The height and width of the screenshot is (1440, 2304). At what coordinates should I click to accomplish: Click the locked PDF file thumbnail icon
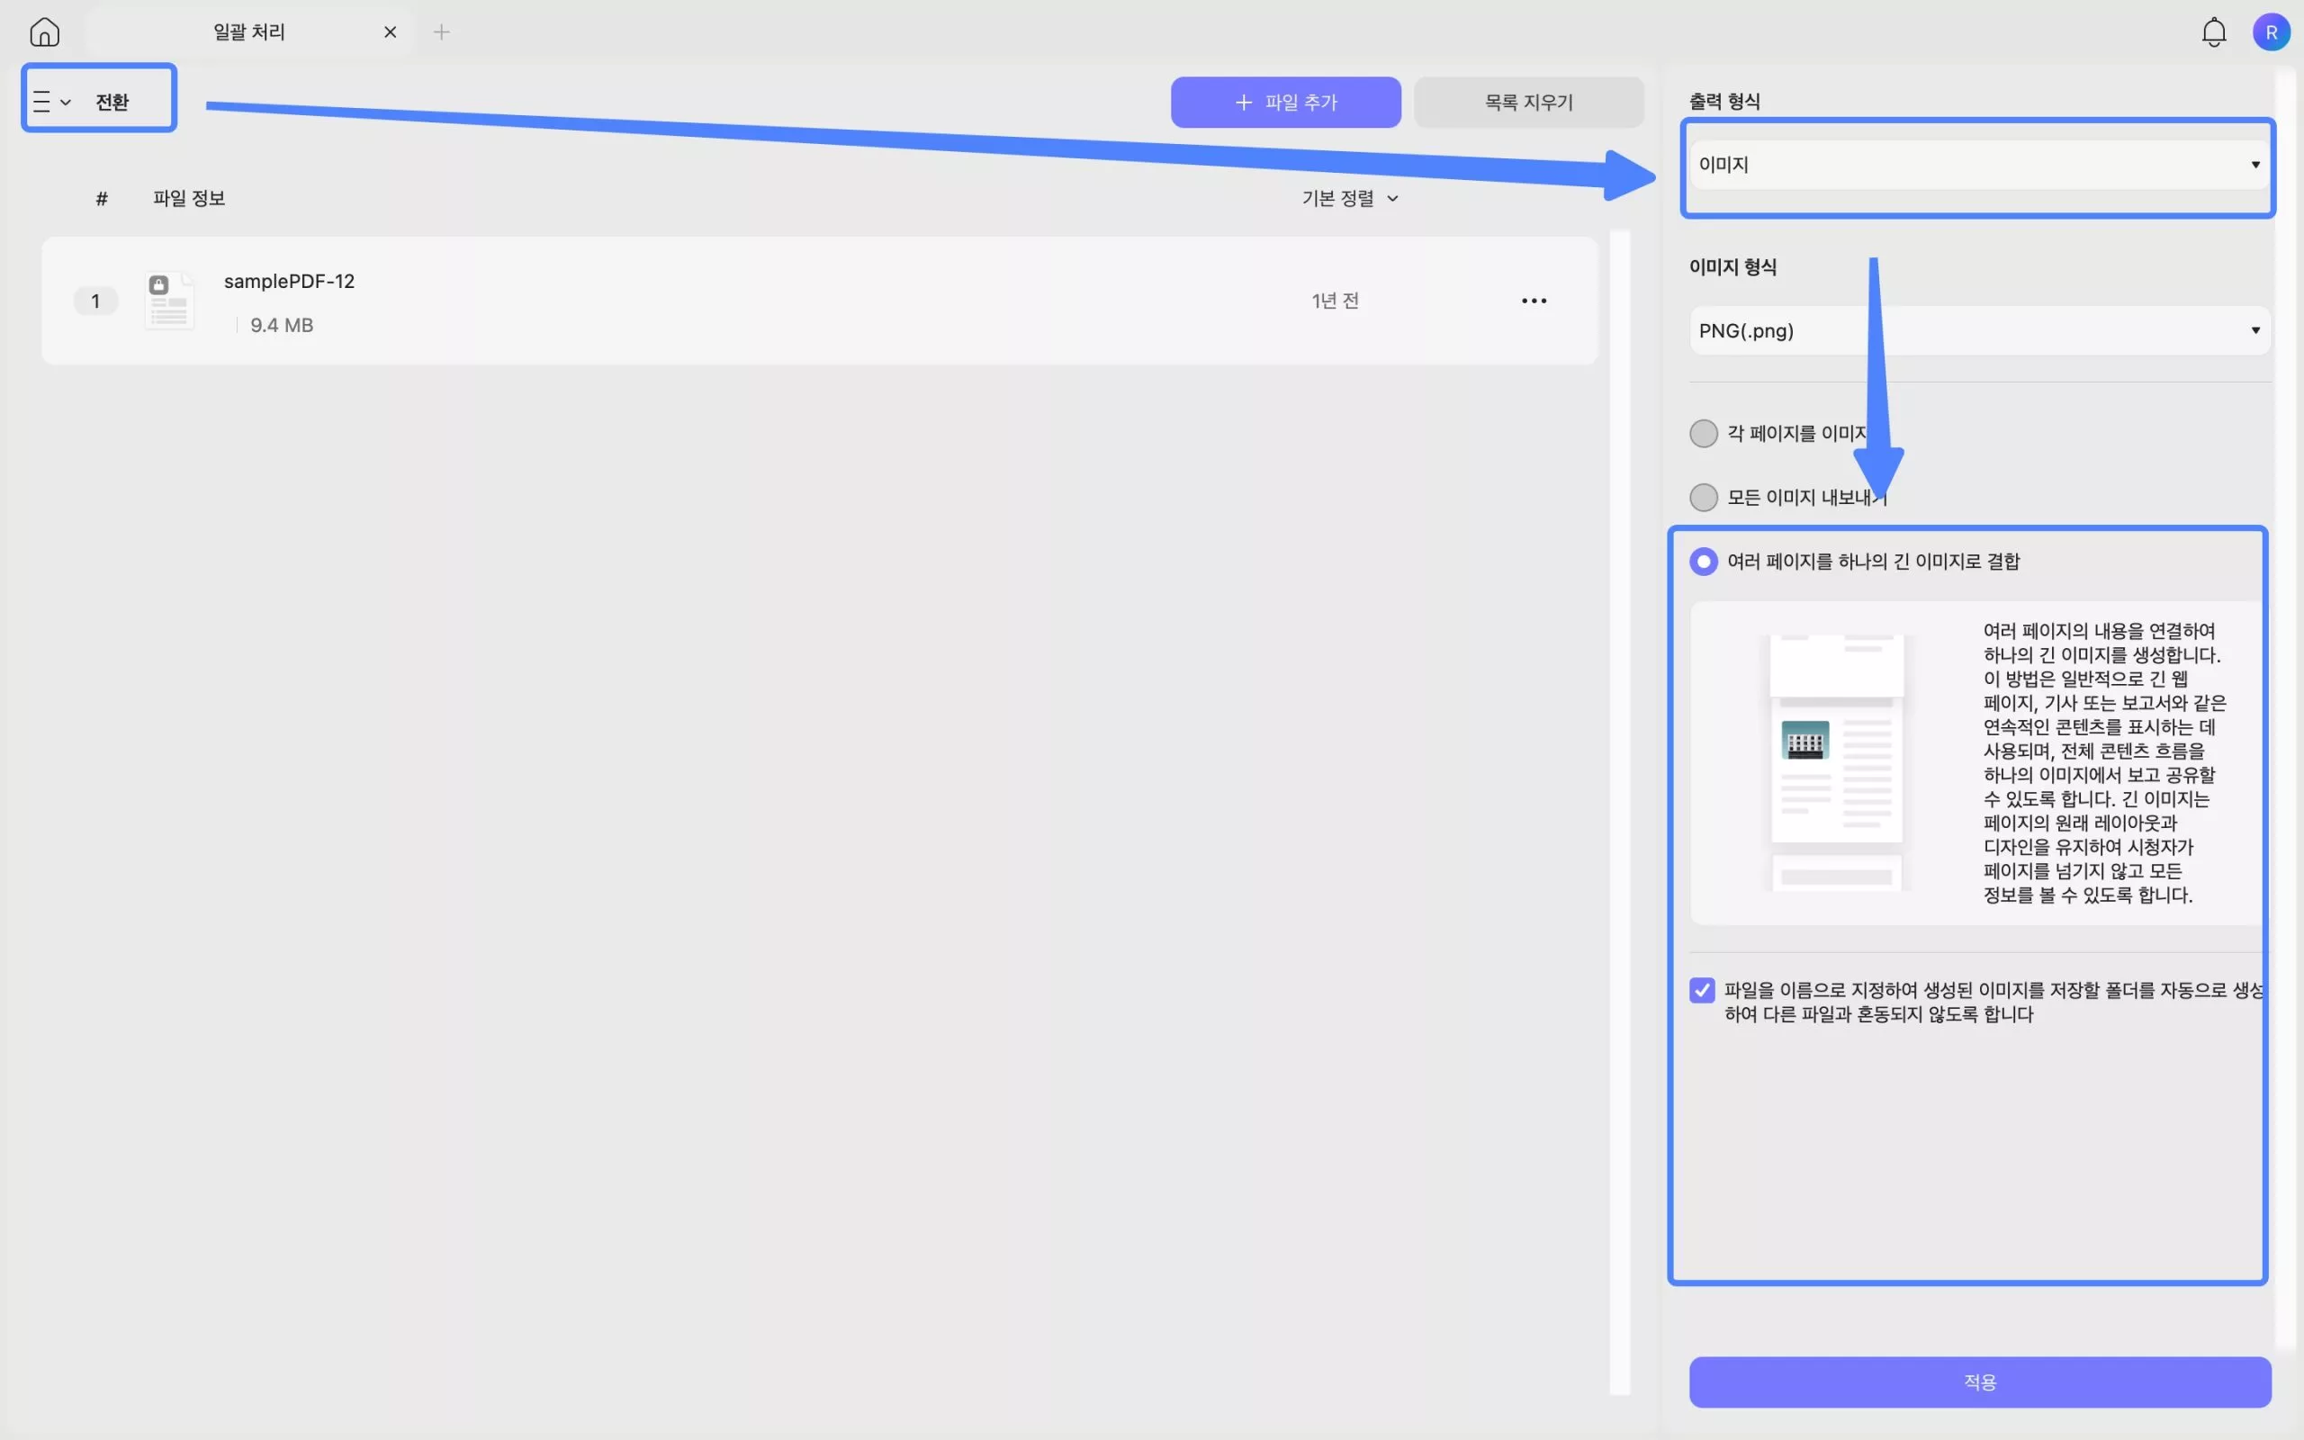coord(169,301)
